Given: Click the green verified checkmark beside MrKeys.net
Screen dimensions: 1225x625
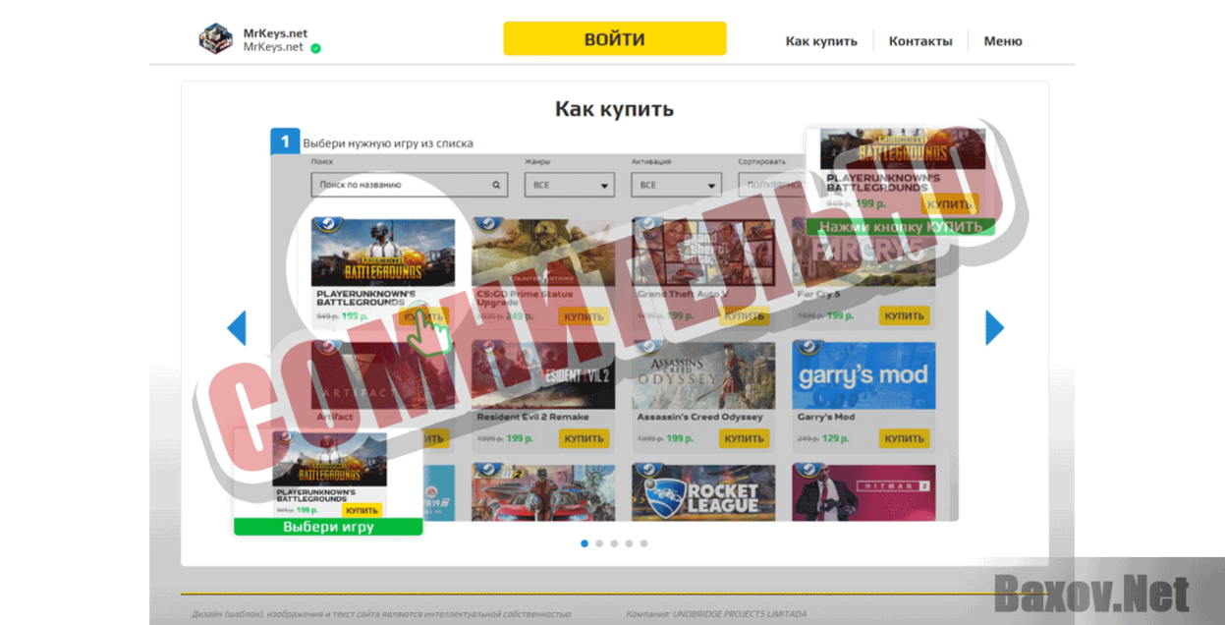Looking at the screenshot, I should [x=315, y=47].
